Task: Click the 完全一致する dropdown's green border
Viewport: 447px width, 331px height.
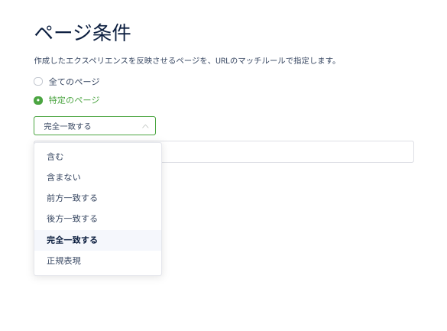Action: 95,117
